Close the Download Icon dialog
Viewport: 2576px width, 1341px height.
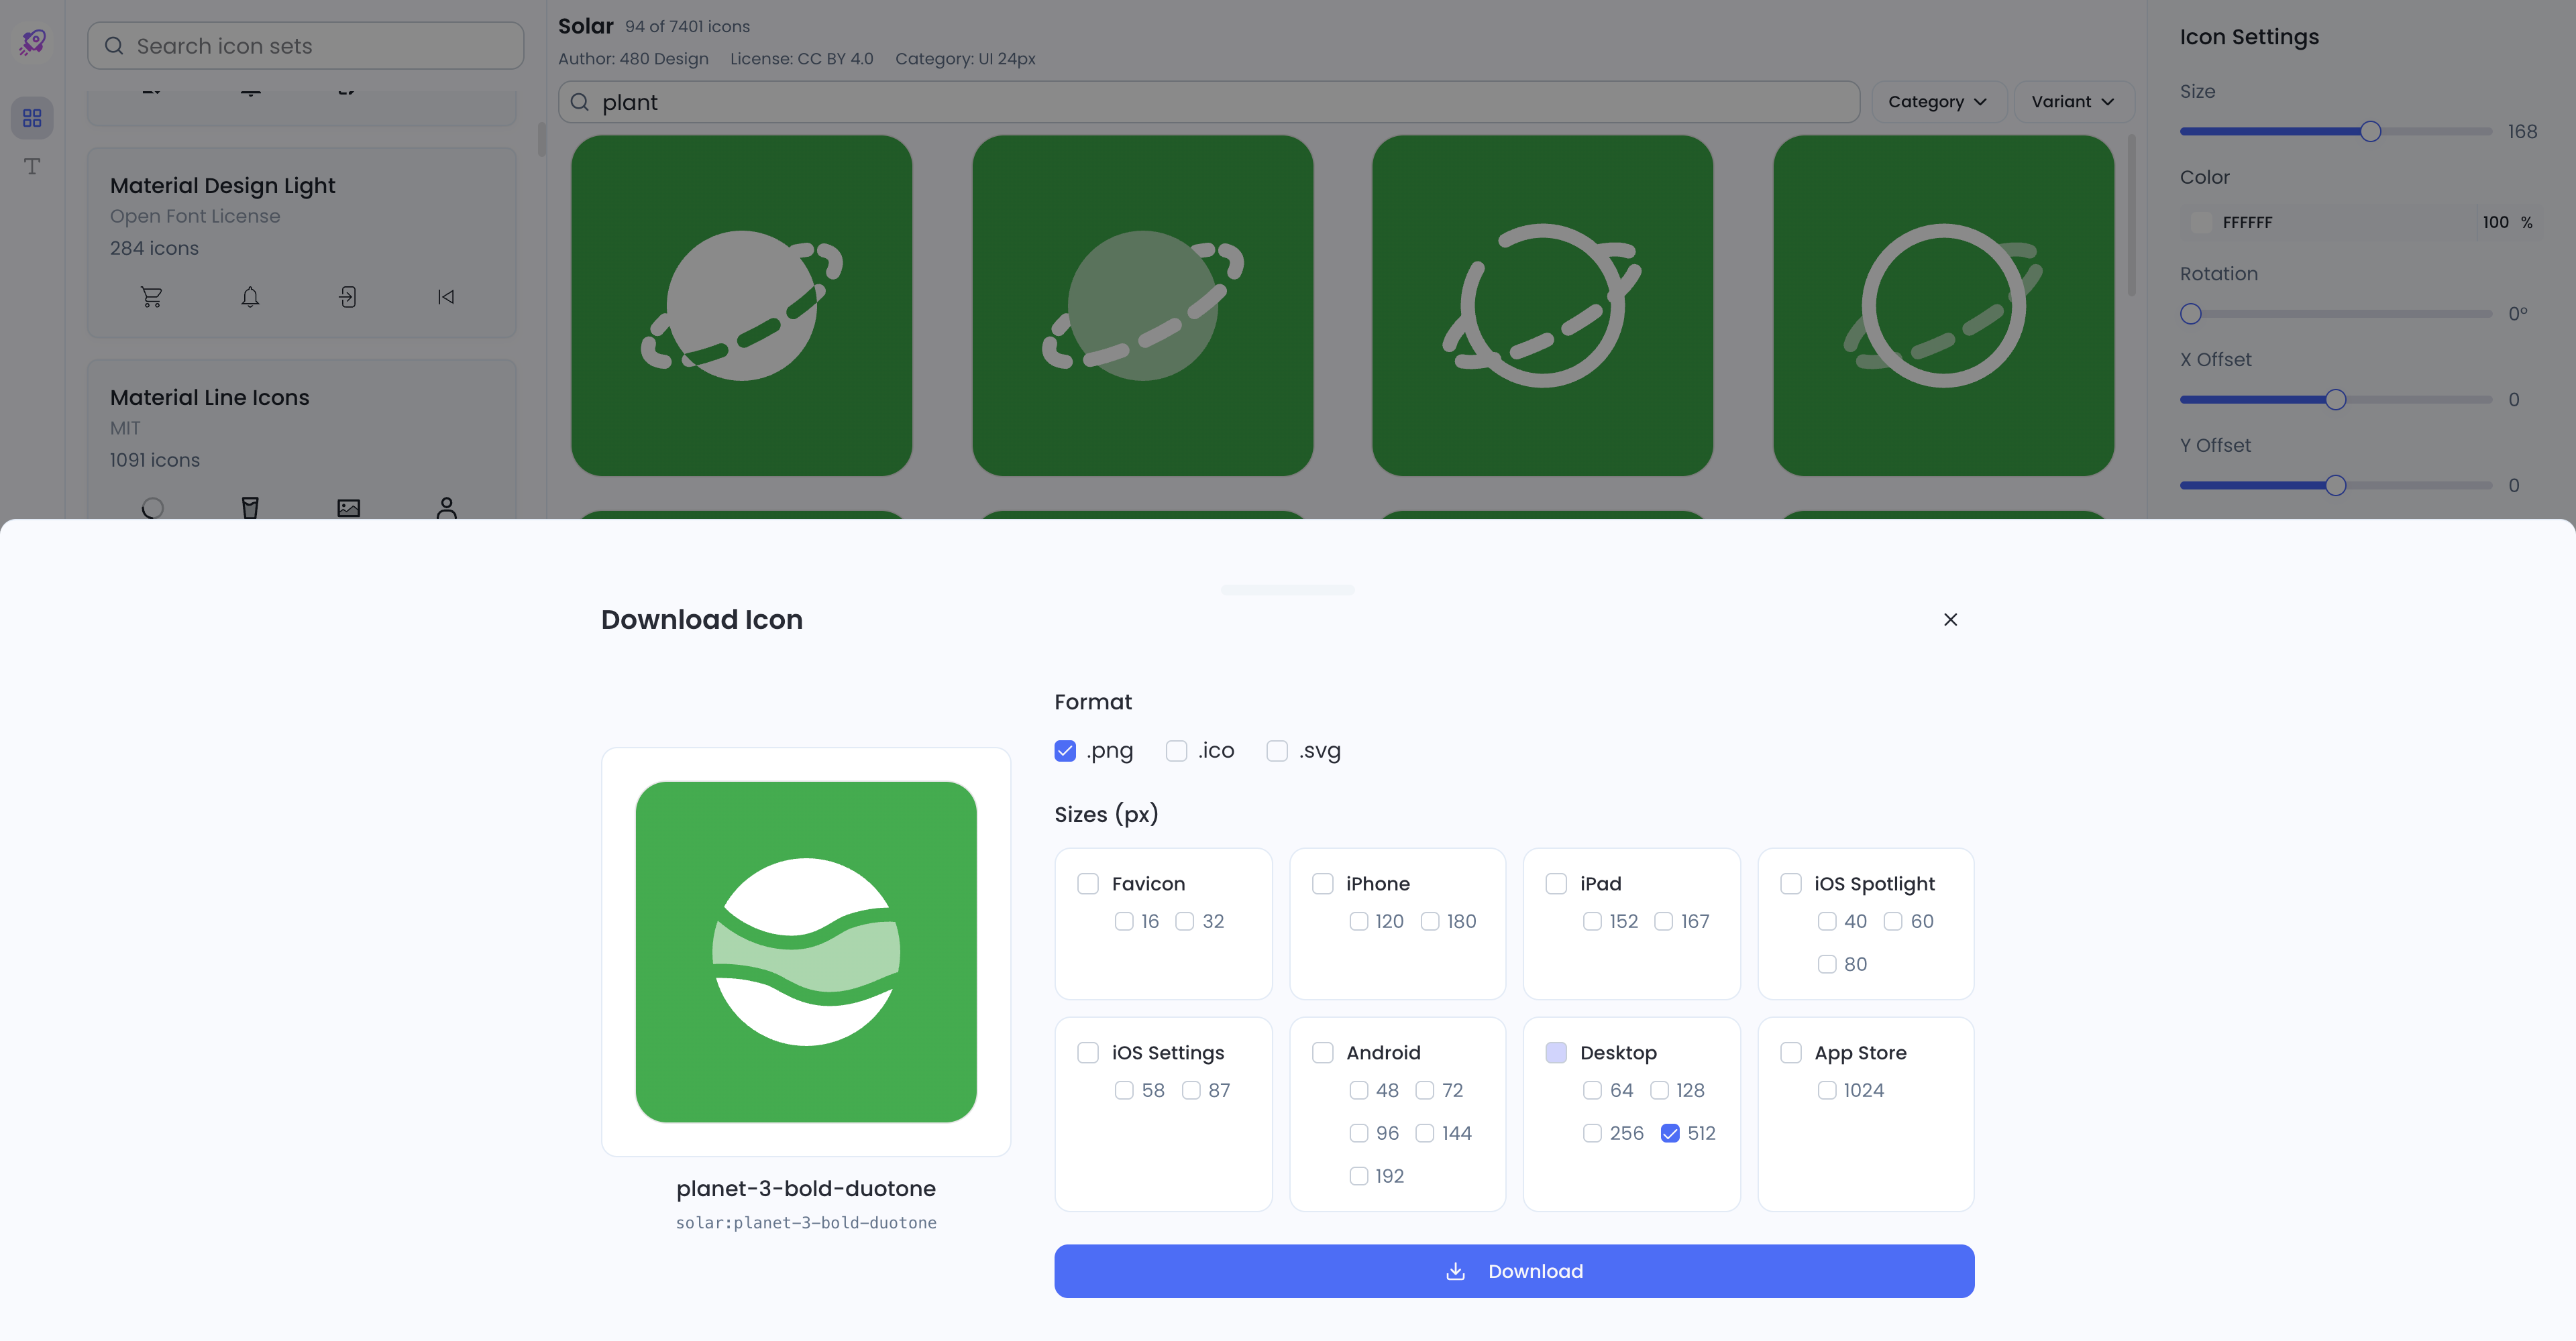(1950, 620)
